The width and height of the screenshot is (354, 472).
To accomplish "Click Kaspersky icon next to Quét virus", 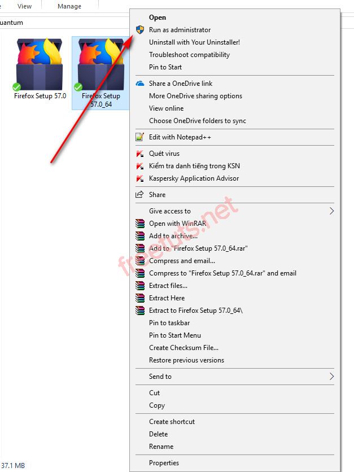I will click(x=140, y=154).
